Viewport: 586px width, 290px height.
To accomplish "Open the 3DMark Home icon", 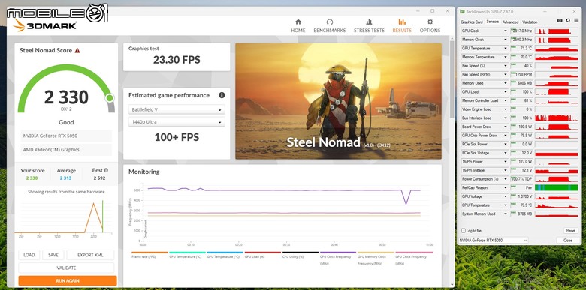I will tap(298, 22).
